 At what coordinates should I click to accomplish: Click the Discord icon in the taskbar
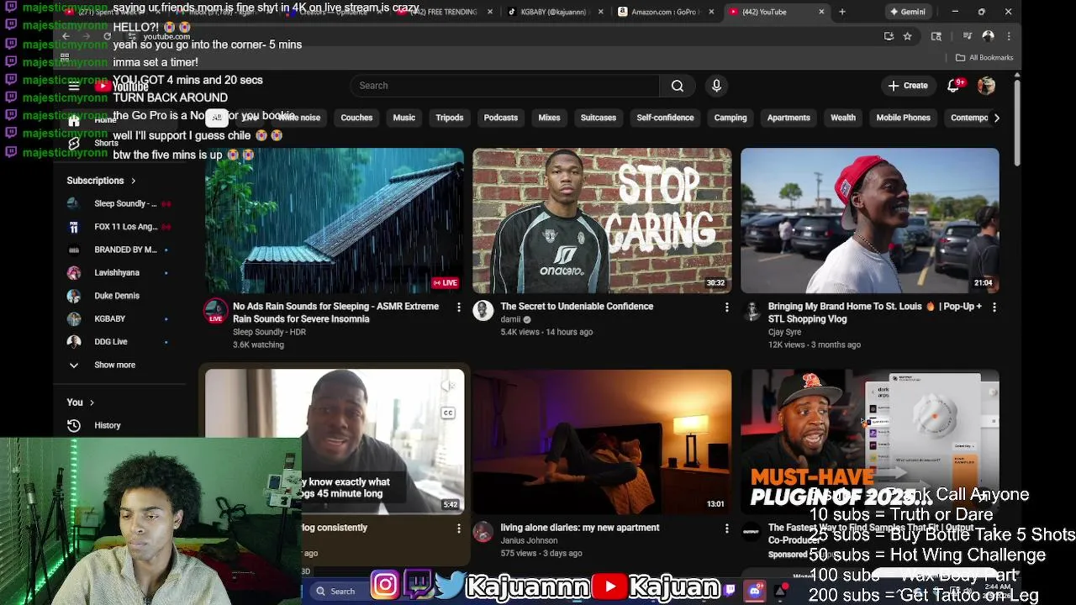(755, 592)
